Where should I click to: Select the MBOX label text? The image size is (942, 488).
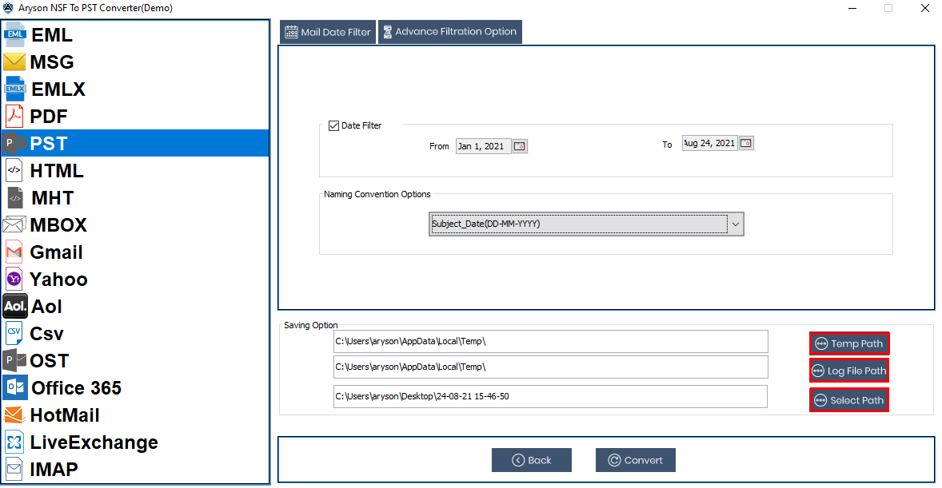(59, 225)
